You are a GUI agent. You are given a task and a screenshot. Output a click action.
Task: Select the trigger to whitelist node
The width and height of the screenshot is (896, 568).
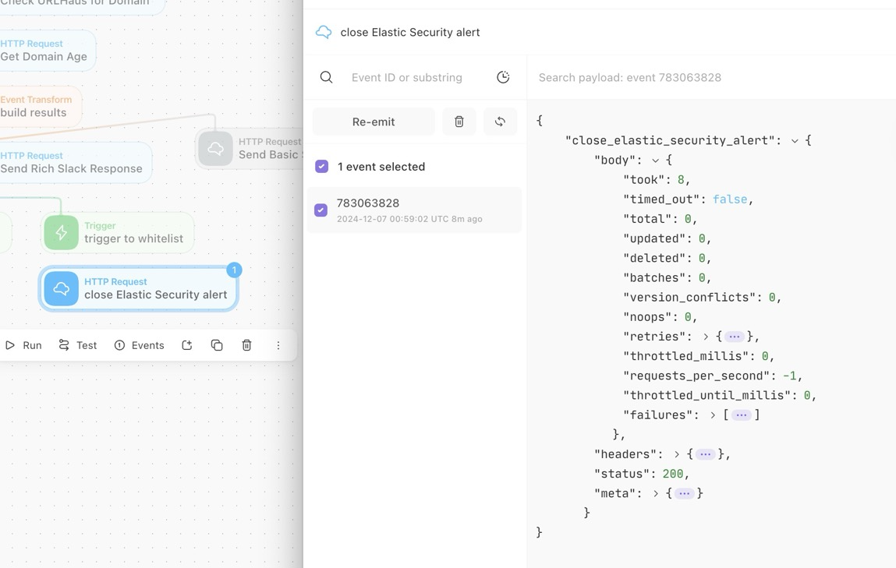click(x=118, y=233)
